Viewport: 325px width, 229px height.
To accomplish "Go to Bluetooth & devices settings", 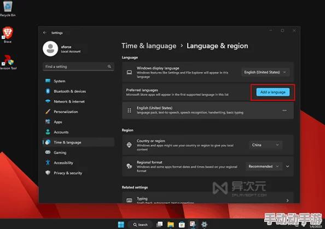I will [x=78, y=91].
